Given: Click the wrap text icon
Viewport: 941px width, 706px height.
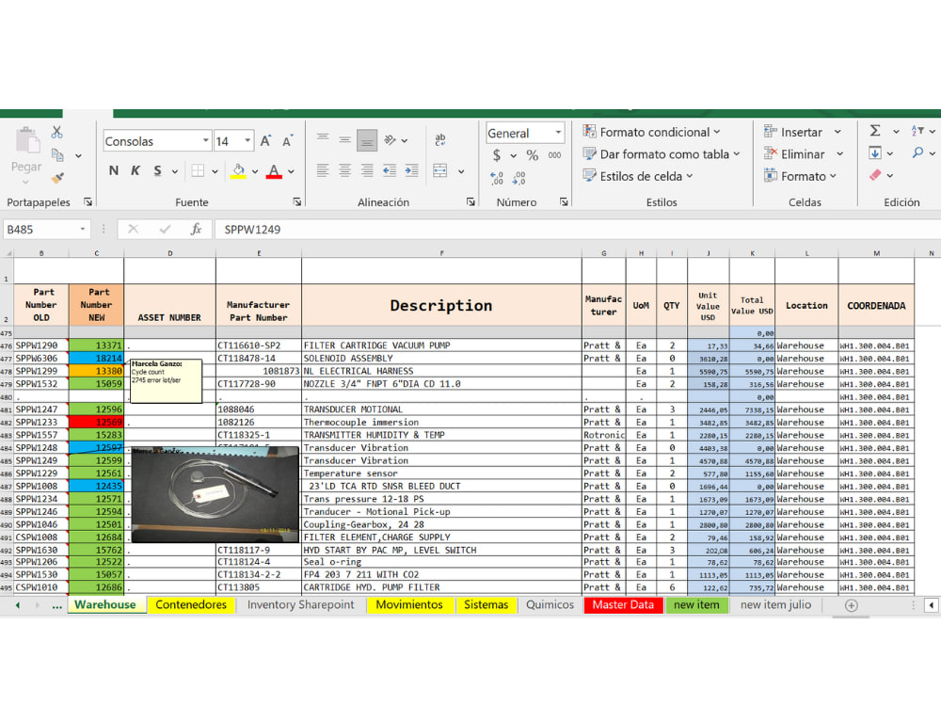Looking at the screenshot, I should pyautogui.click(x=439, y=140).
